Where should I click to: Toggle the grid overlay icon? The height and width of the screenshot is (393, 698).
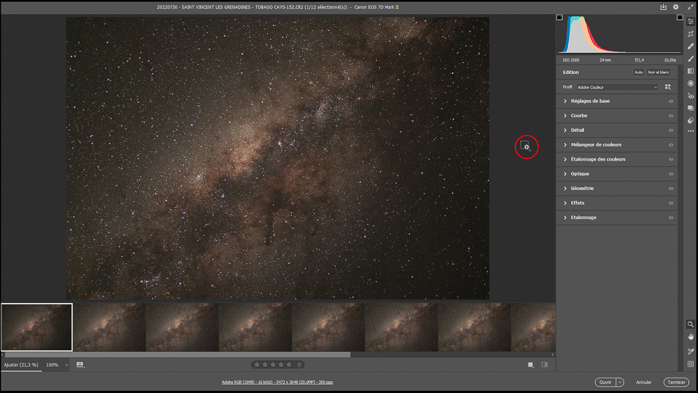(690, 364)
